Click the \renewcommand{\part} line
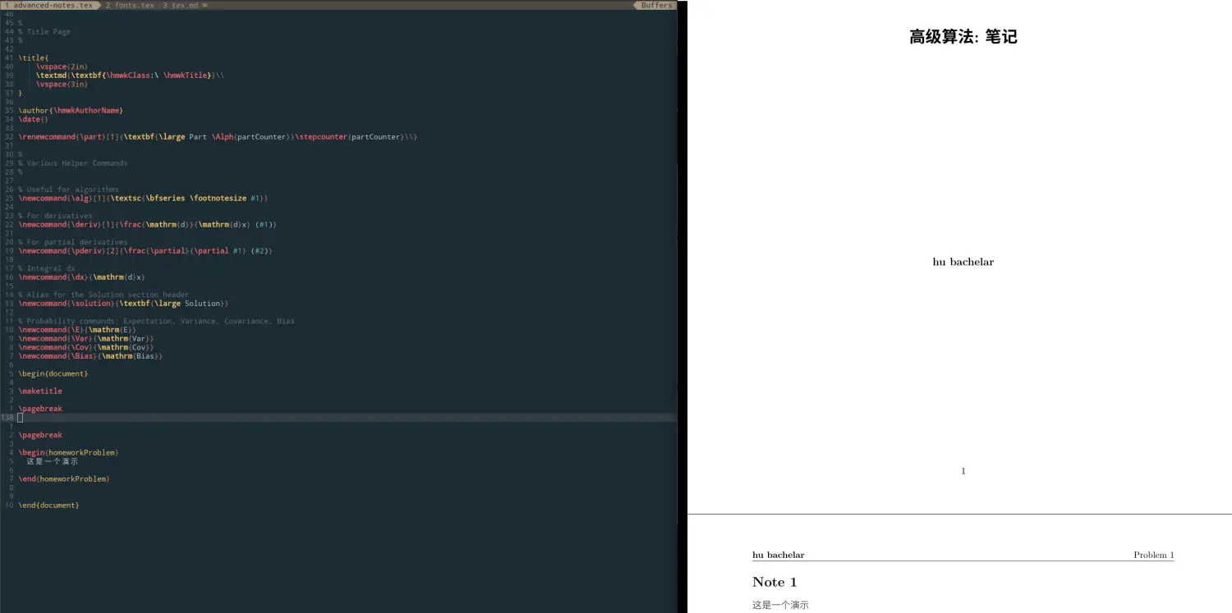 pyautogui.click(x=218, y=136)
